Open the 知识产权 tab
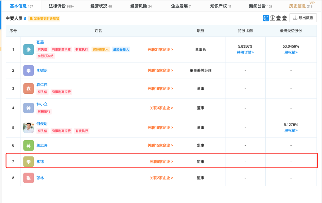This screenshot has height=203, width=322. pos(220,6)
